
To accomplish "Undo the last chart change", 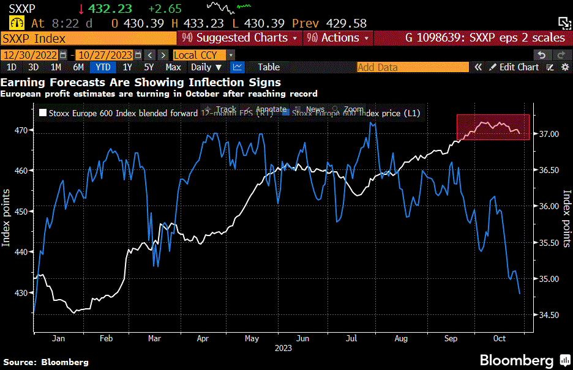I will tap(542, 55).
